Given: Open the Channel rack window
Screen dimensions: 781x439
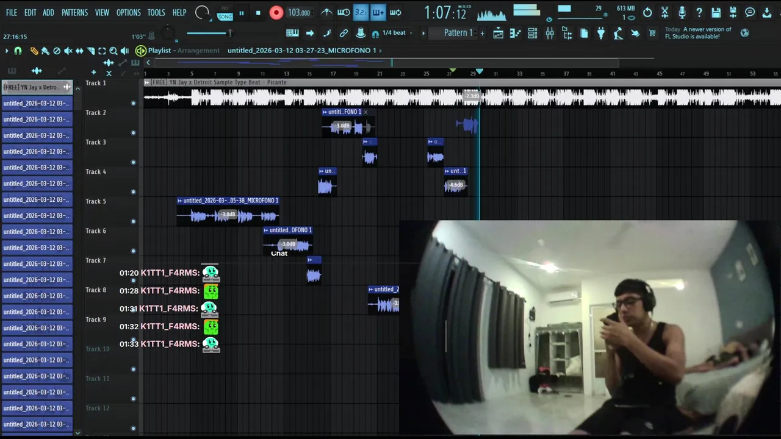Looking at the screenshot, I should [533, 34].
